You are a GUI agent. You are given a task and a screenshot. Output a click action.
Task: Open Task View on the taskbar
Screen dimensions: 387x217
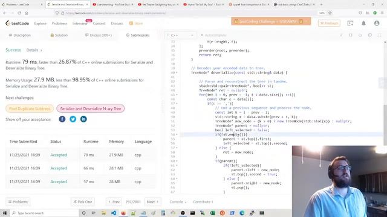point(93,213)
